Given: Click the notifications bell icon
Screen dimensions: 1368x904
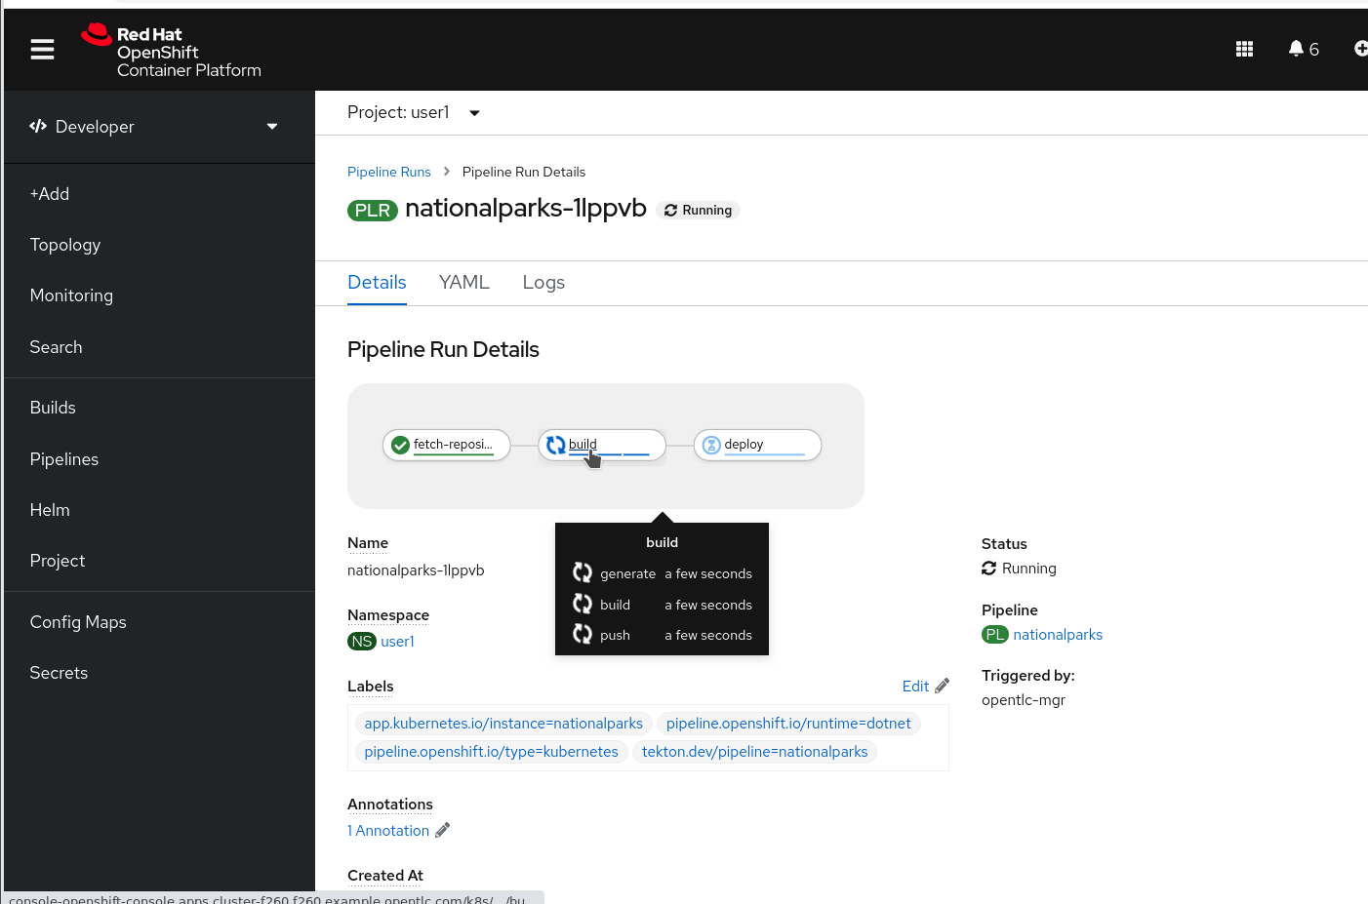Looking at the screenshot, I should [x=1296, y=49].
